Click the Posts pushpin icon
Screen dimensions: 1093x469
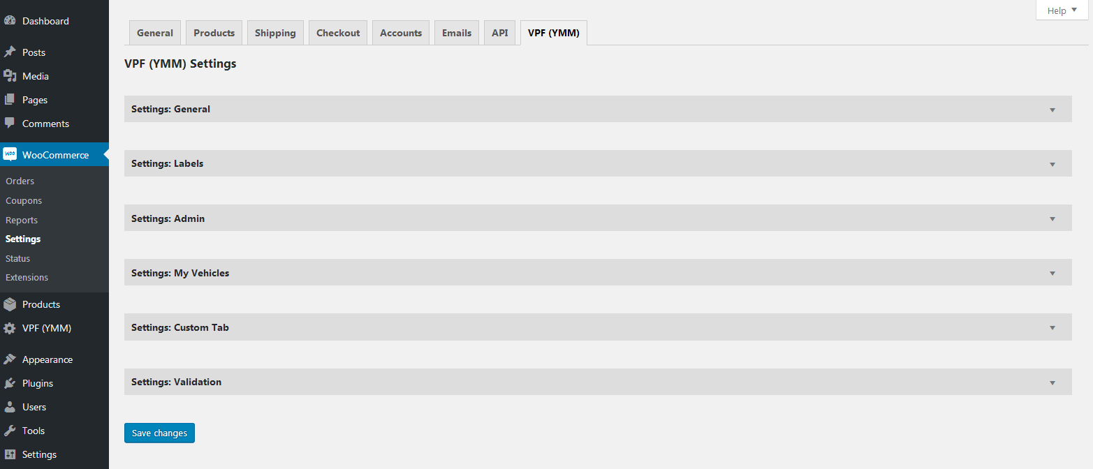pos(10,52)
